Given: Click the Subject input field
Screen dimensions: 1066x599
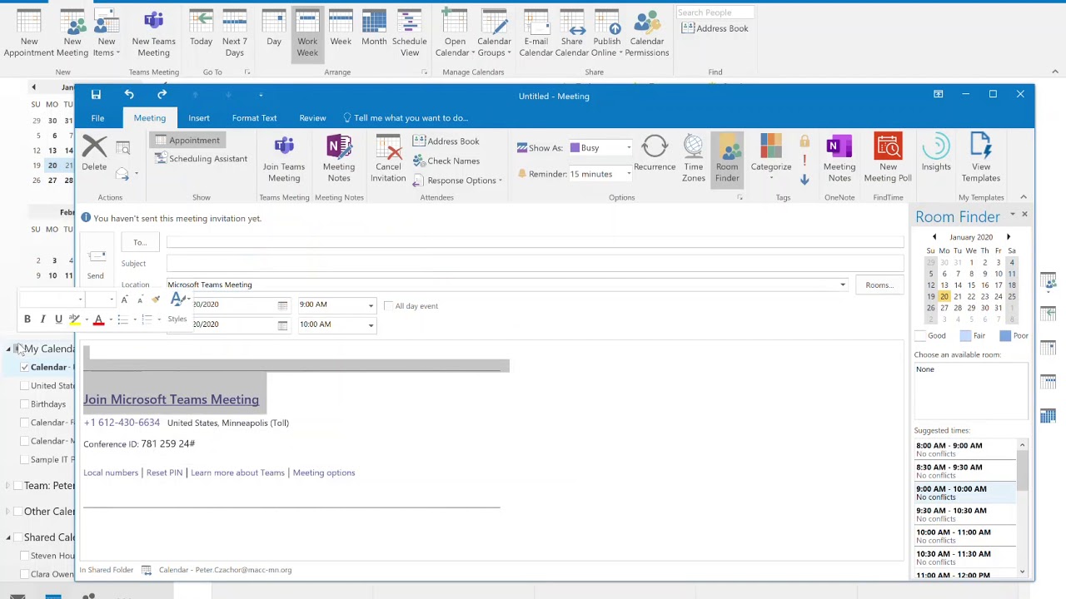Looking at the screenshot, I should tap(535, 264).
